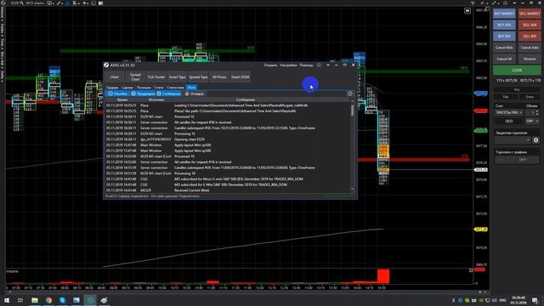The image size is (544, 306).
Task: Open the chart drawing pencil tool
Action: point(59,3)
